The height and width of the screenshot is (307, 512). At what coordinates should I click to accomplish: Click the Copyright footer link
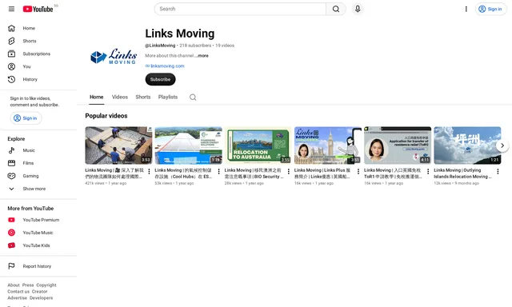(46, 285)
